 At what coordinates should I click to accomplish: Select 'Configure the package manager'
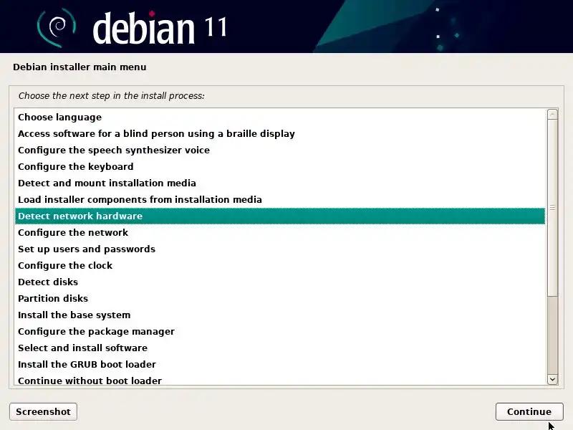click(280, 331)
